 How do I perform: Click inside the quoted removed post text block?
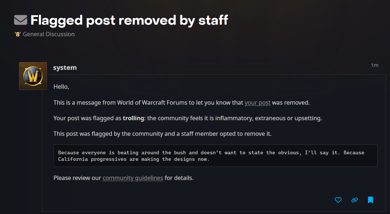(x=215, y=156)
